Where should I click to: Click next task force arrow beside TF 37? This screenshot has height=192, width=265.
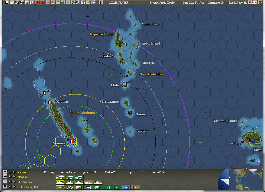coord(14,182)
